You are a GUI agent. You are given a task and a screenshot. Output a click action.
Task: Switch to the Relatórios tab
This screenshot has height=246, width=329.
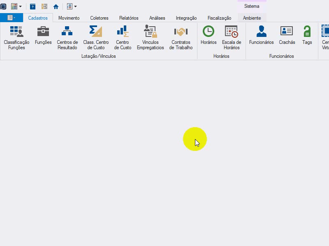point(129,18)
